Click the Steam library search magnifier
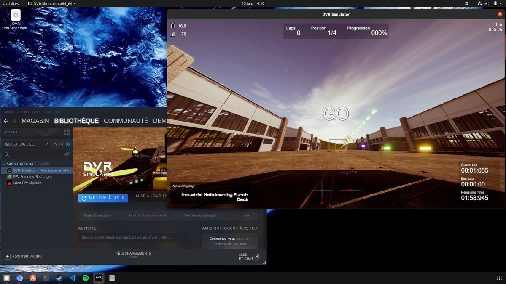506x284 pixels. pos(7,154)
